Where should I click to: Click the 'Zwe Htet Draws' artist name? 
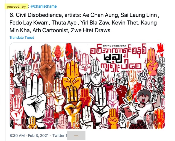pos(91,30)
